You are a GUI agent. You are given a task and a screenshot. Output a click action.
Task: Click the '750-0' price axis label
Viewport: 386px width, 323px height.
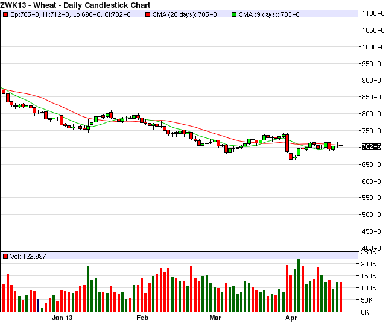(x=372, y=131)
